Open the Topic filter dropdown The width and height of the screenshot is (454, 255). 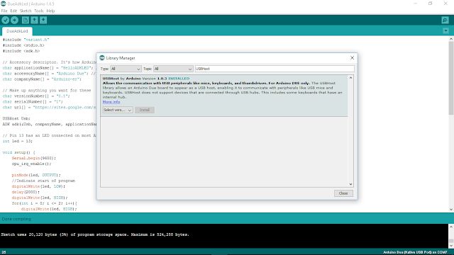[173, 69]
